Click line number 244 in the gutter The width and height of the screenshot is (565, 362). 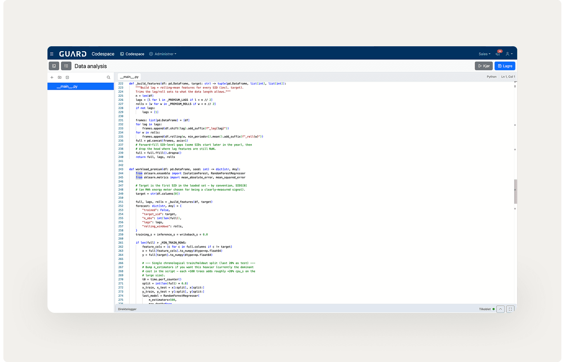(121, 173)
